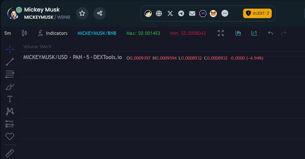Screen dimensions: 305x159
Task: Redo the chart action
Action: [x=284, y=33]
